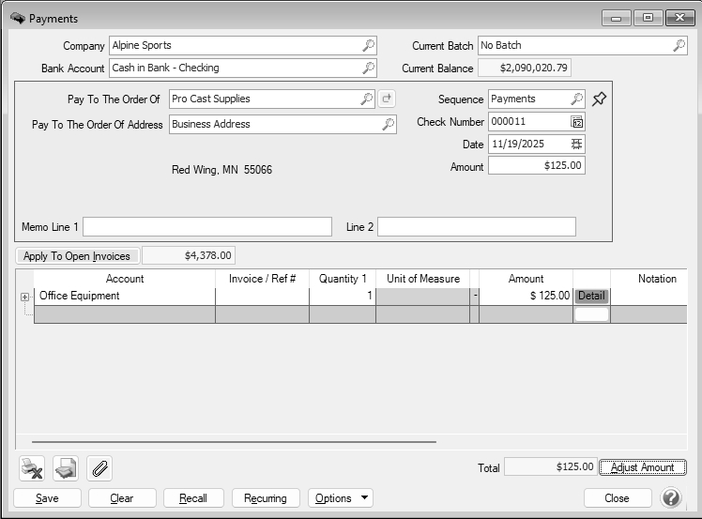Click the pin icon beside Sequence

pos(600,99)
